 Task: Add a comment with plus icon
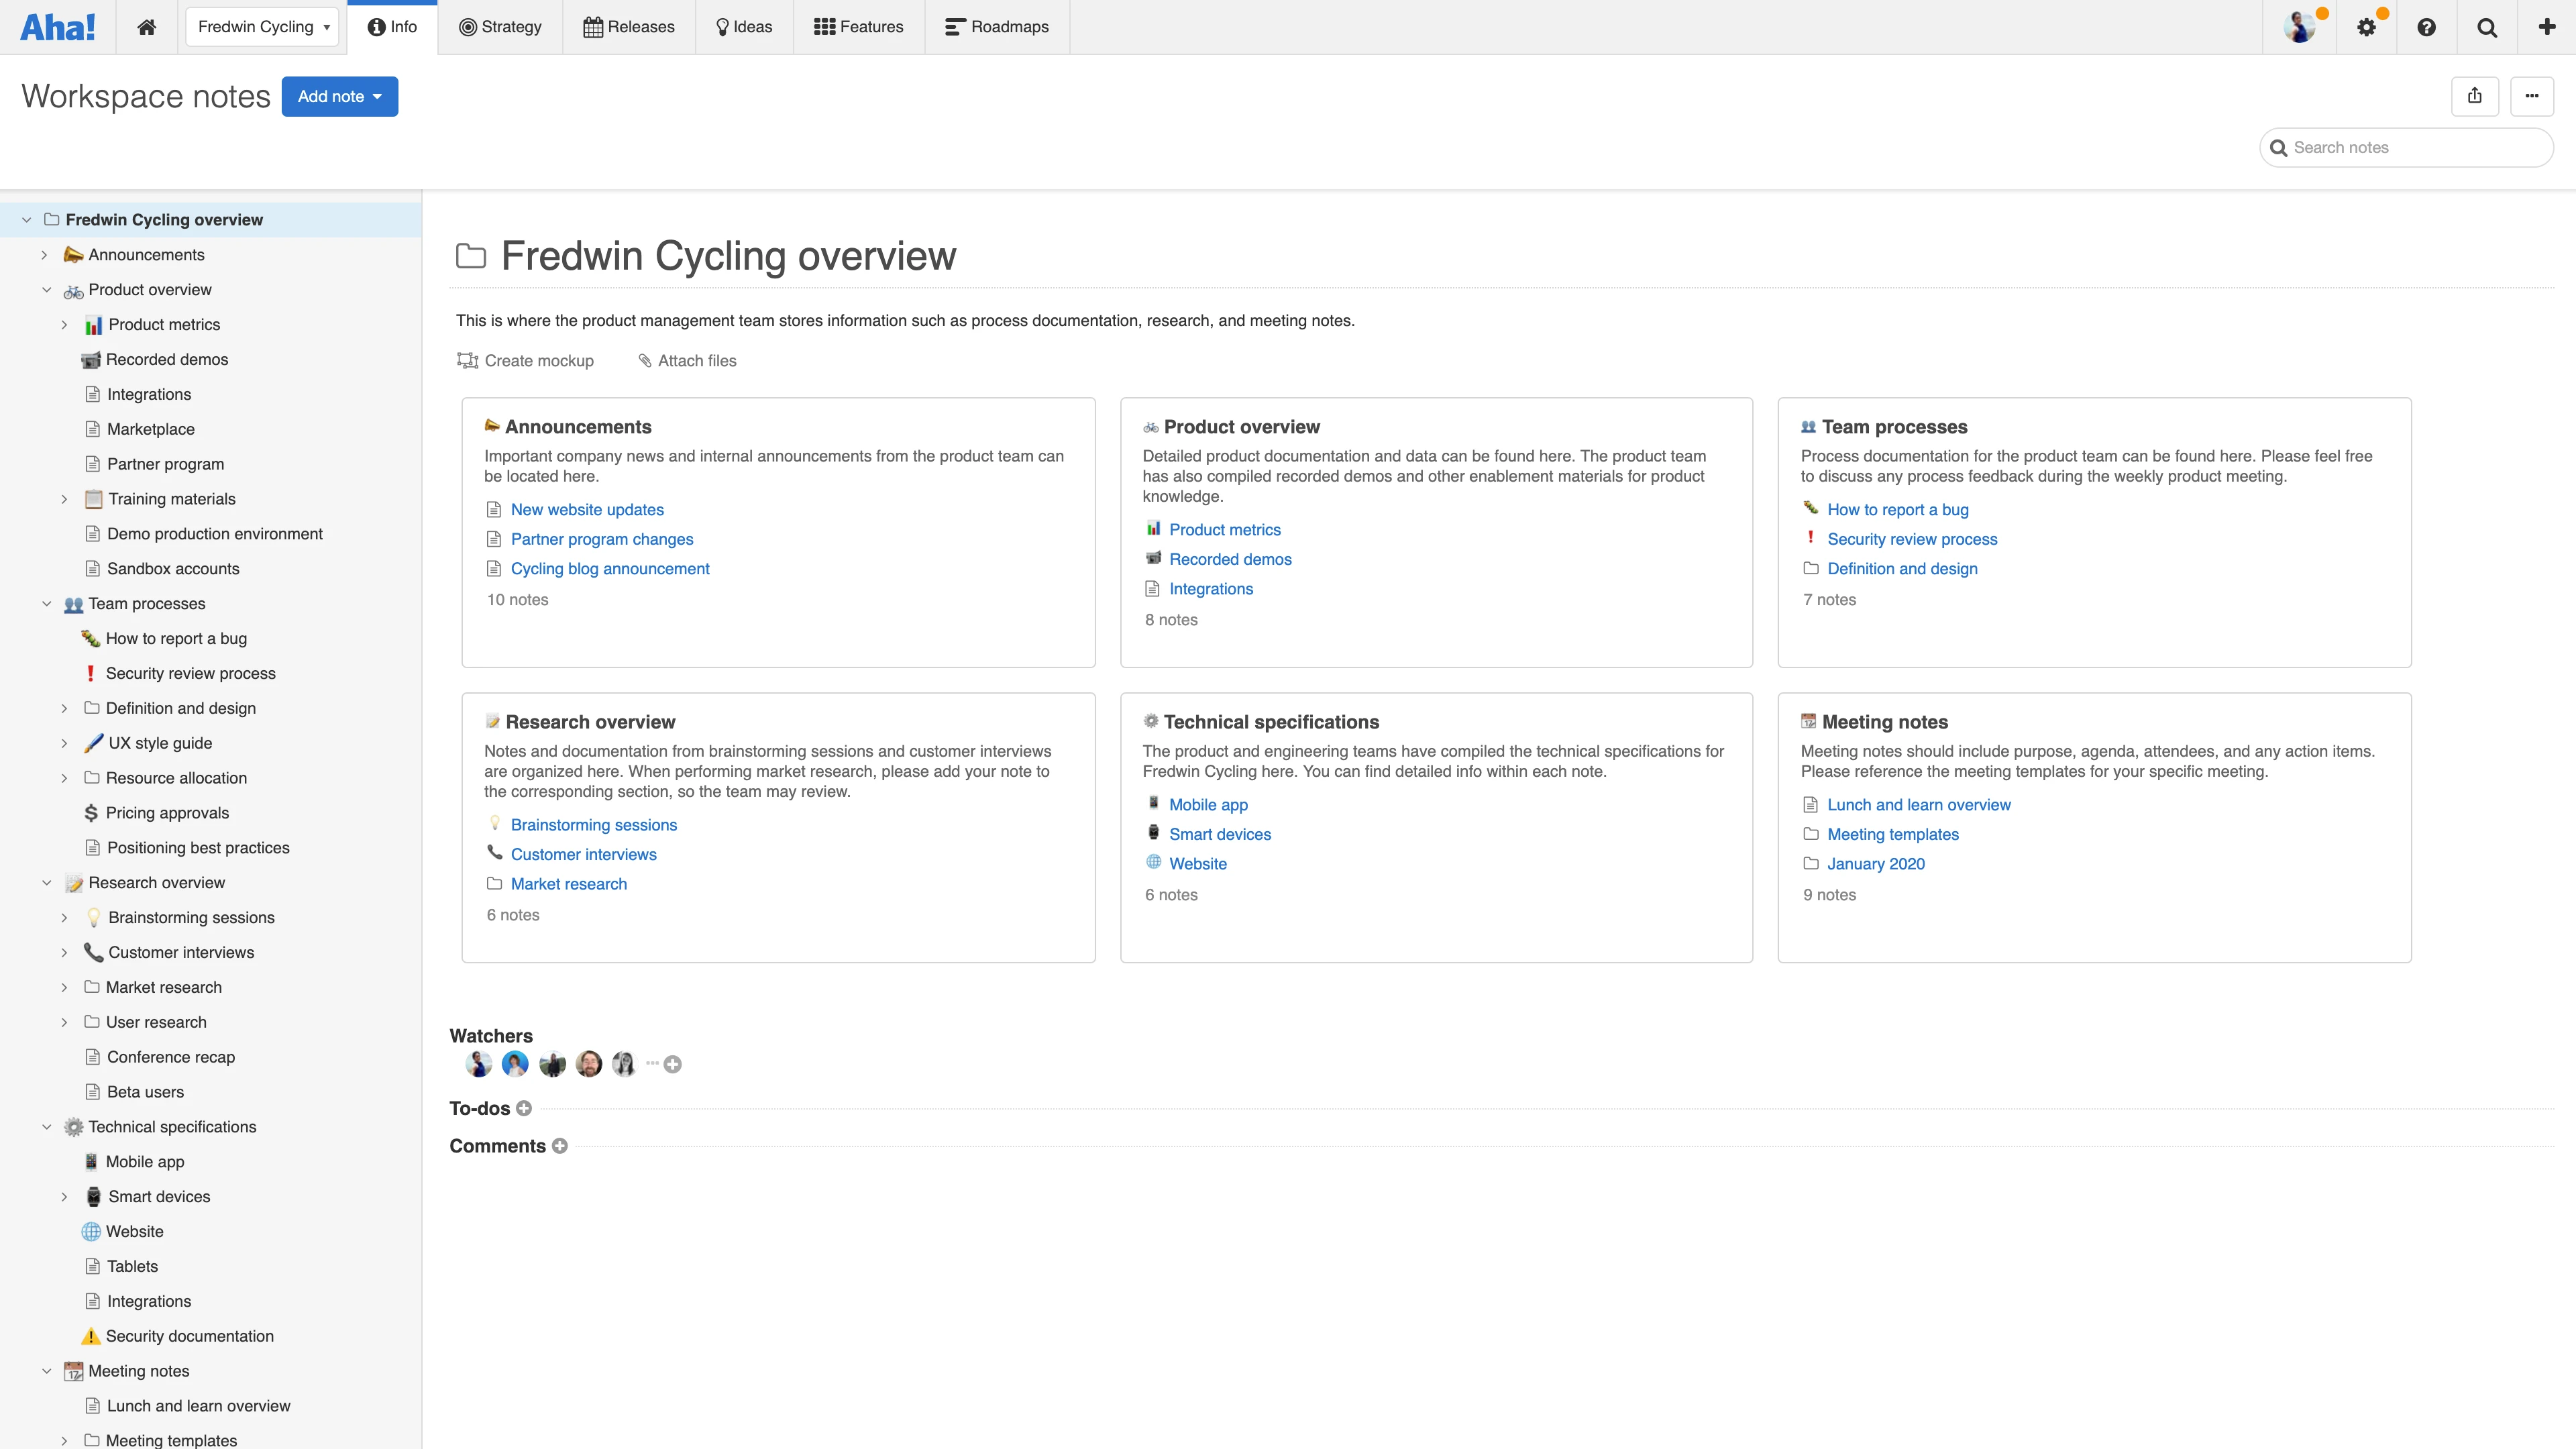coord(560,1146)
